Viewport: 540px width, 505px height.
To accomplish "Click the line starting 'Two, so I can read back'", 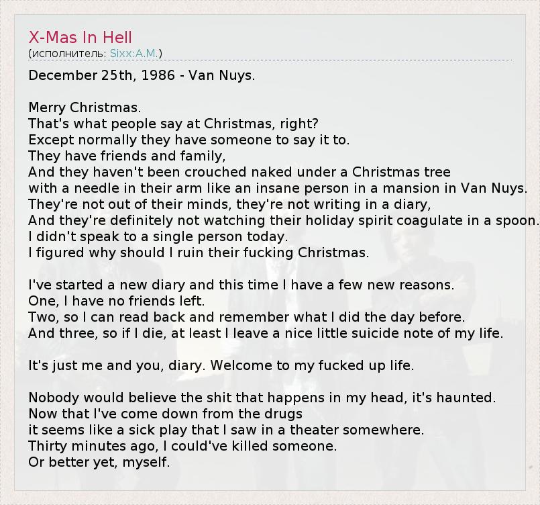I will (x=246, y=317).
